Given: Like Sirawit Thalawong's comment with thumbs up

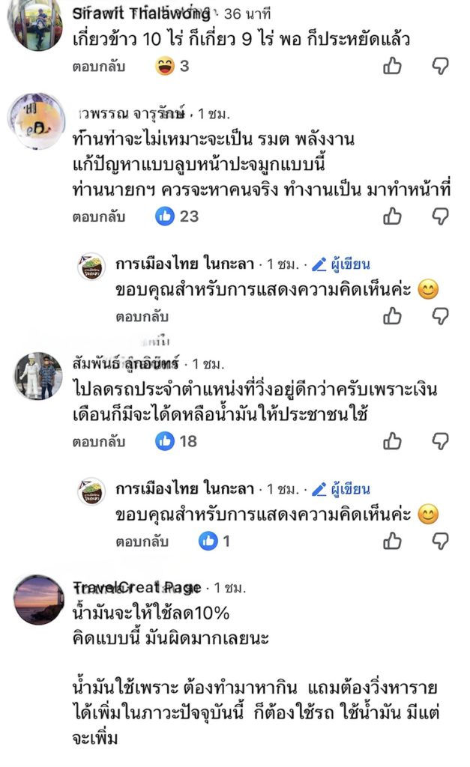Looking at the screenshot, I should 392,67.
